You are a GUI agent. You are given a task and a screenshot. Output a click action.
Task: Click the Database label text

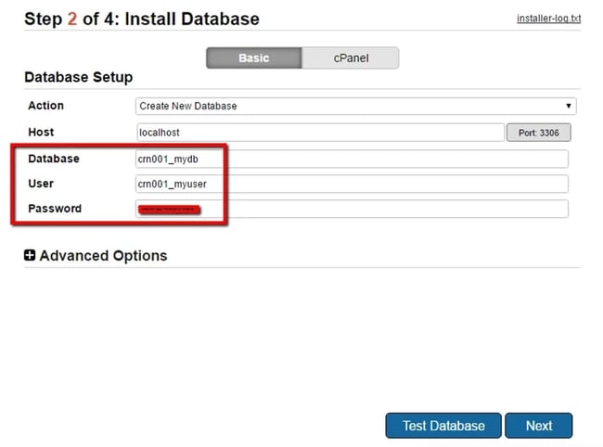pyautogui.click(x=54, y=159)
